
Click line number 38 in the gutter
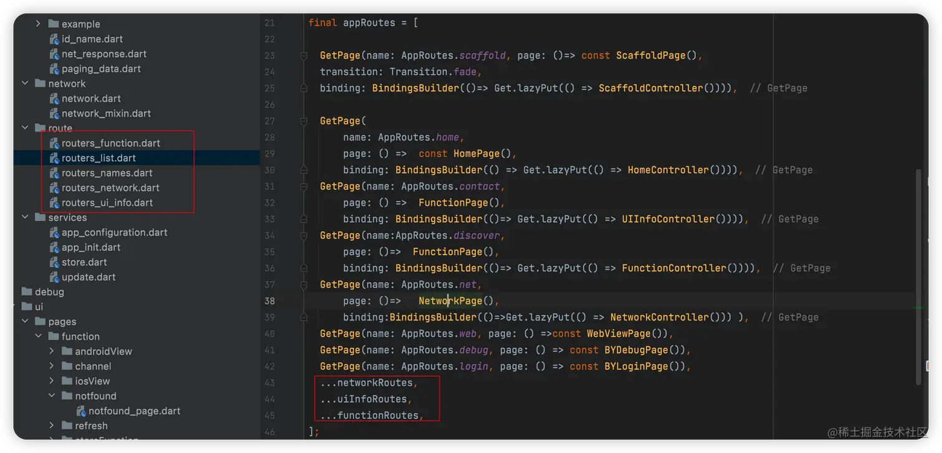[x=269, y=301]
